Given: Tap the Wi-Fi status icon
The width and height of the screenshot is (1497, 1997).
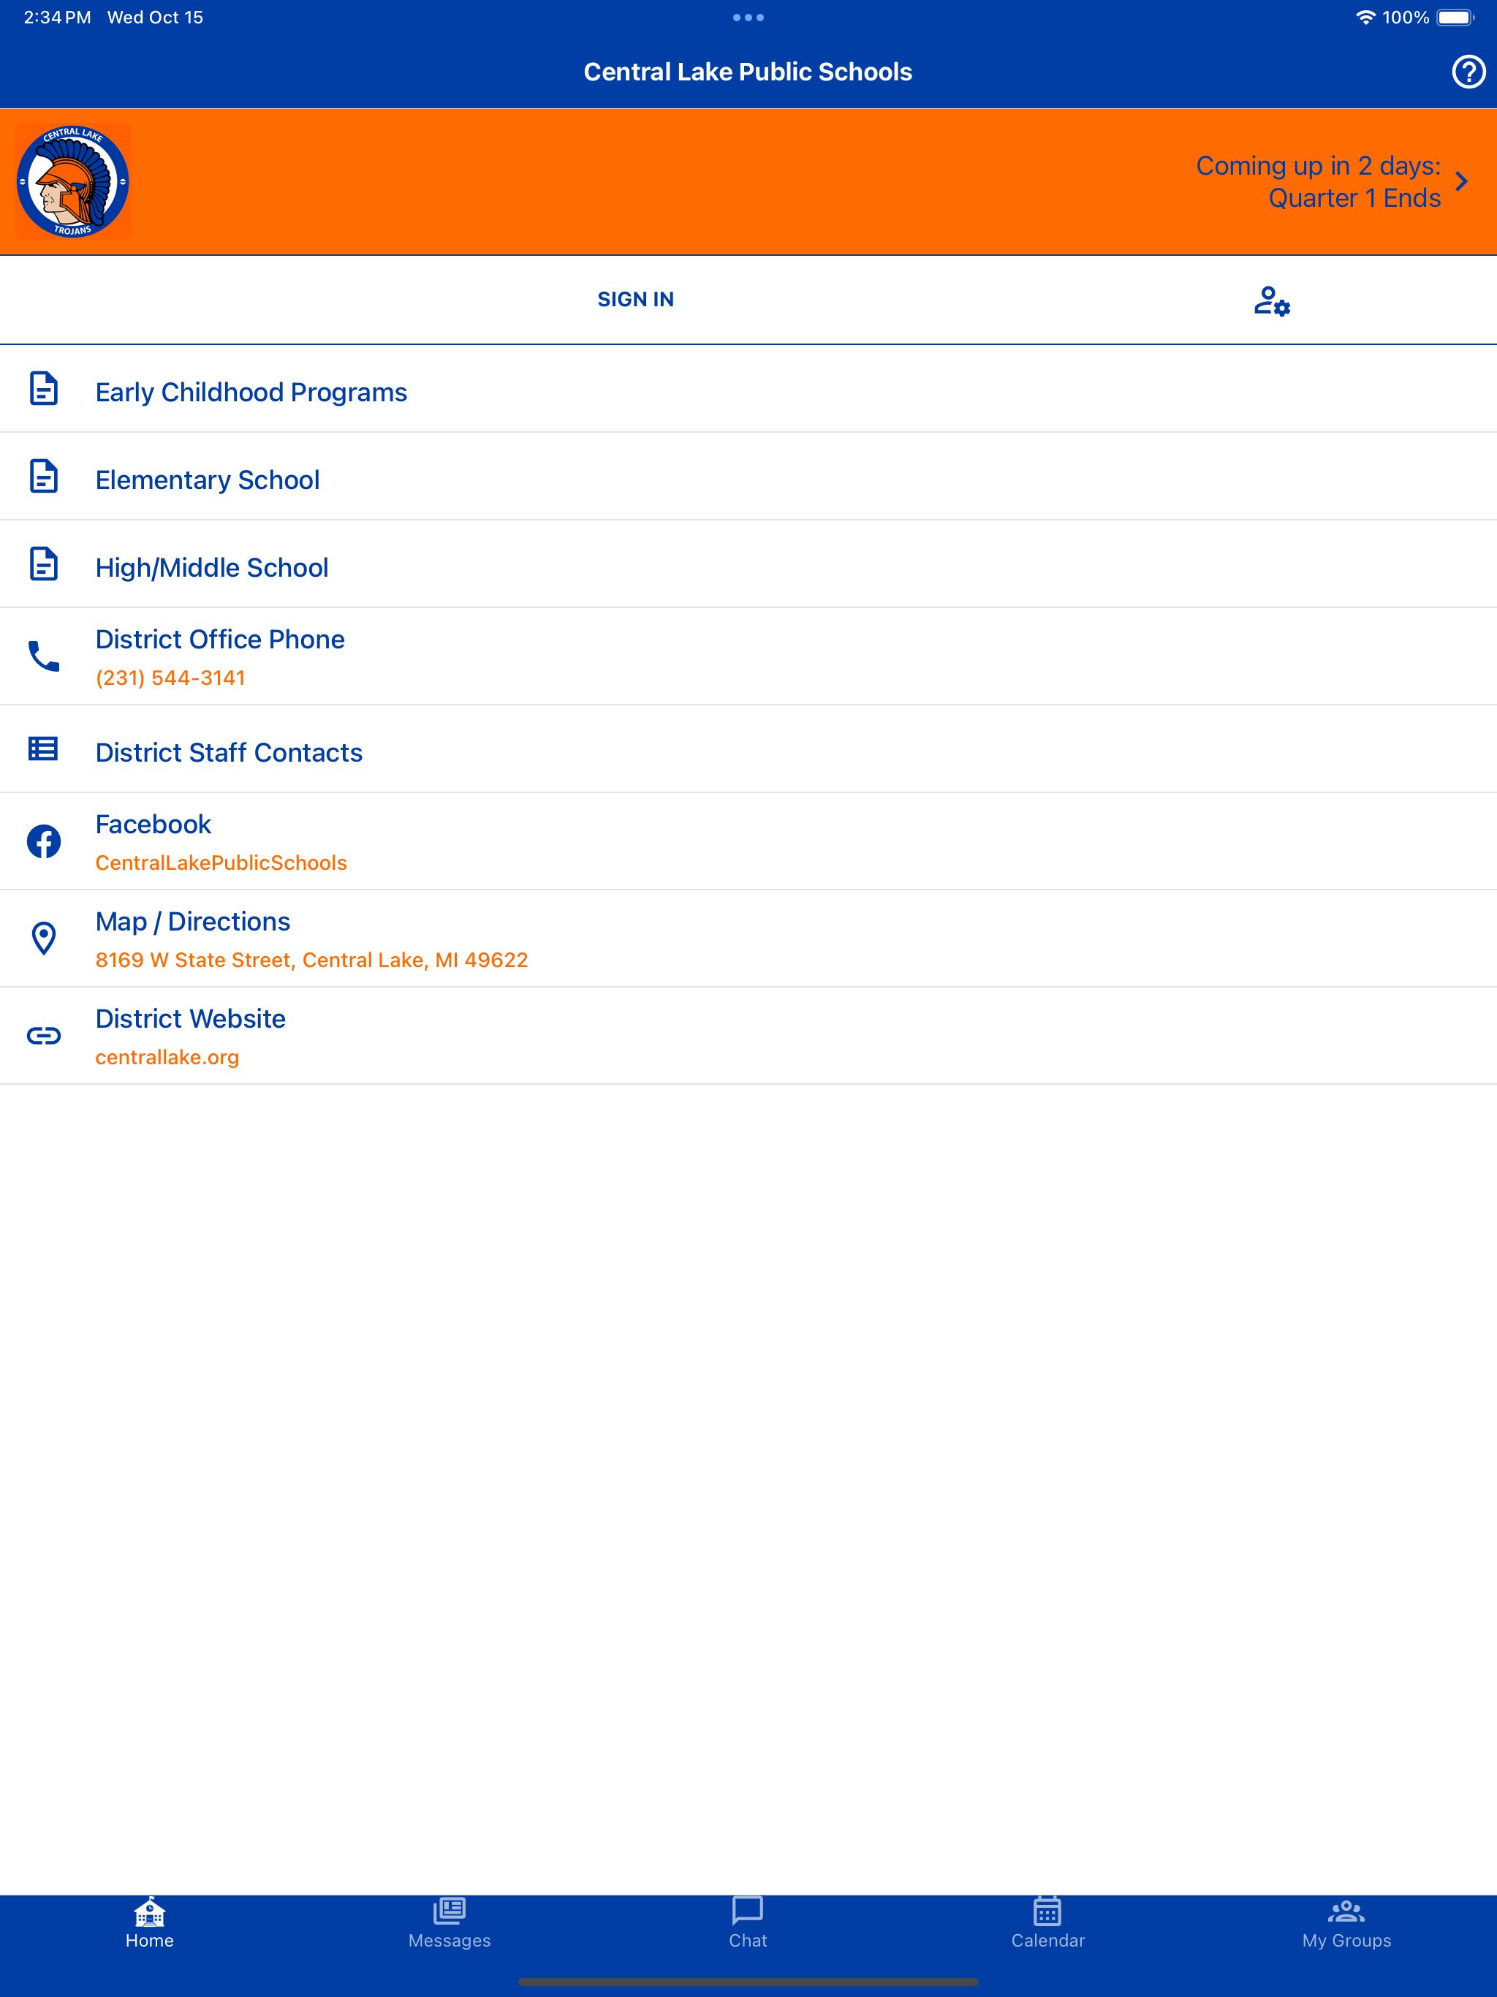Looking at the screenshot, I should click(1365, 17).
